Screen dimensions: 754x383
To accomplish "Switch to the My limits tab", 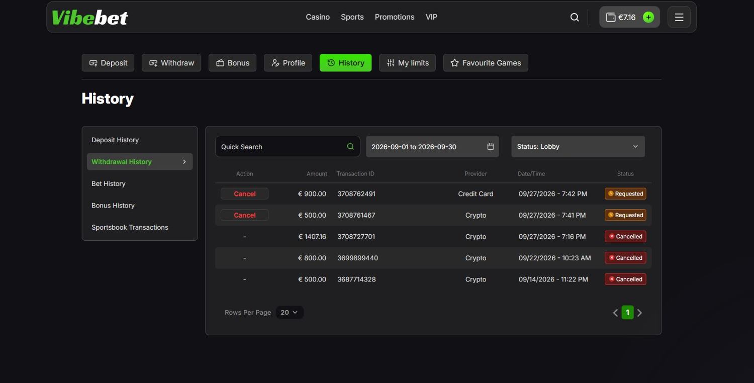I will coord(407,63).
